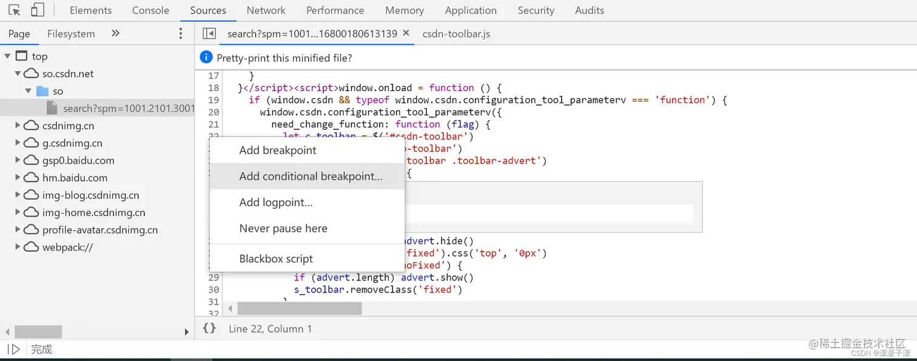
Task: Click gutter line number 30
Action: [213, 289]
